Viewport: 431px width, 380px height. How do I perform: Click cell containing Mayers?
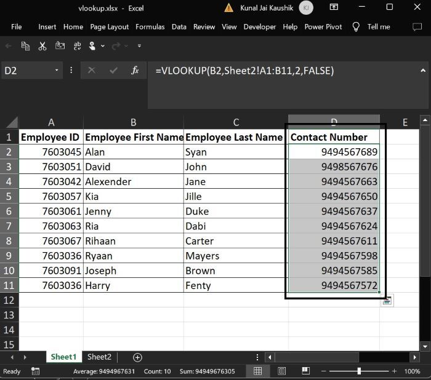(236, 256)
